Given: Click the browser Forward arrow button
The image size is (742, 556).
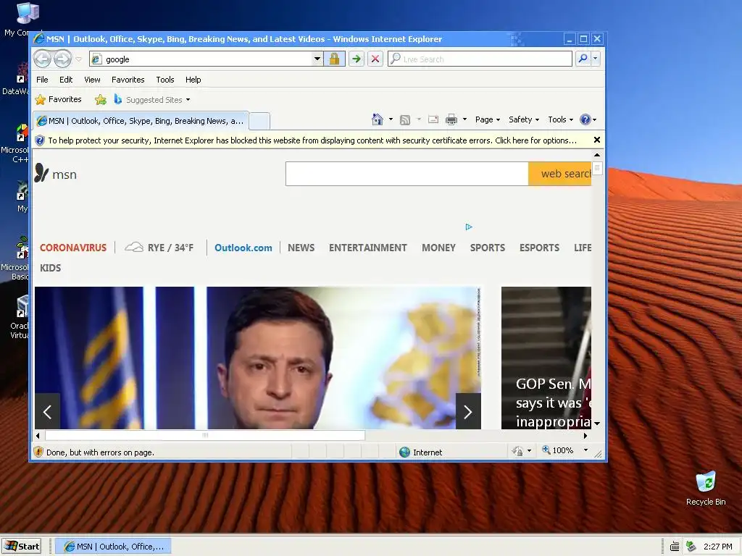Looking at the screenshot, I should tap(62, 59).
